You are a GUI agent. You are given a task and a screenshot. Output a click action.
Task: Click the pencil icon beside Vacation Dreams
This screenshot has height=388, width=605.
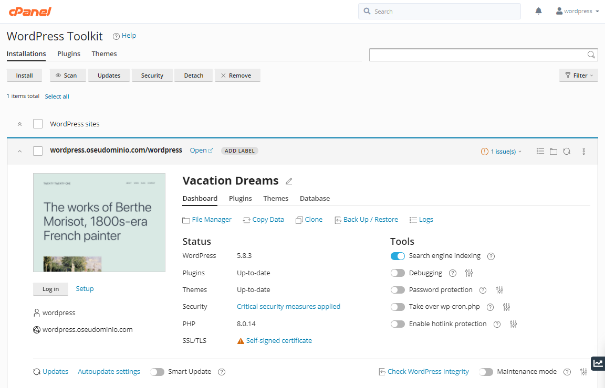point(289,181)
